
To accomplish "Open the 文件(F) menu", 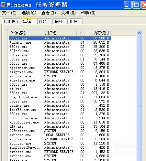I will (9, 13).
